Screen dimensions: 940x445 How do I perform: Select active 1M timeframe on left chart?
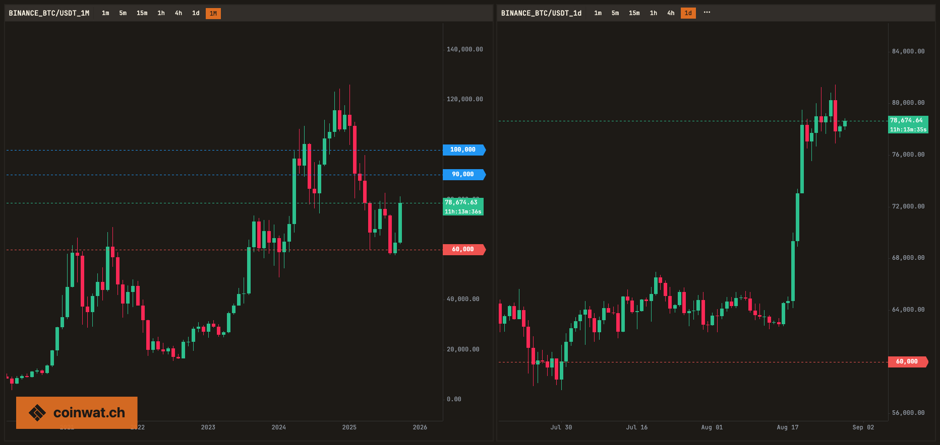click(x=213, y=14)
